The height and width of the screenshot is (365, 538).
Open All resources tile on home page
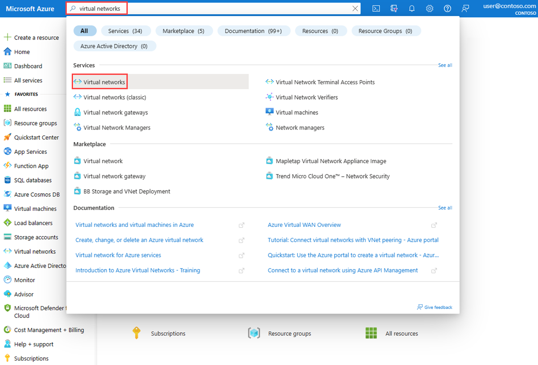pyautogui.click(x=392, y=333)
